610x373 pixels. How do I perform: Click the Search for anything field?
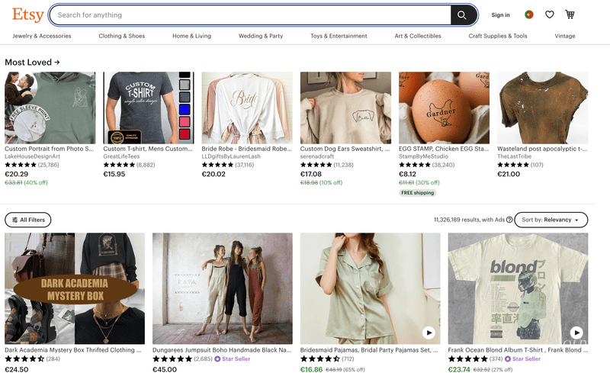tap(251, 15)
